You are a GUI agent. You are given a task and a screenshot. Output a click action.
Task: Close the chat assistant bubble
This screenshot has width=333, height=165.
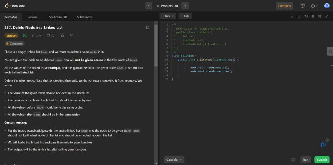327,140
